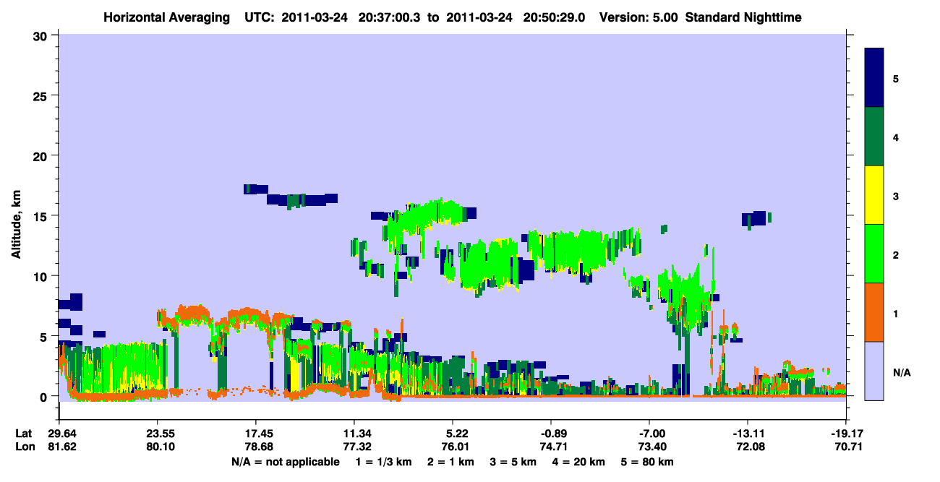Click the dark blue level 5 colorbar segment
This screenshot has height=482, width=940.
tap(874, 78)
